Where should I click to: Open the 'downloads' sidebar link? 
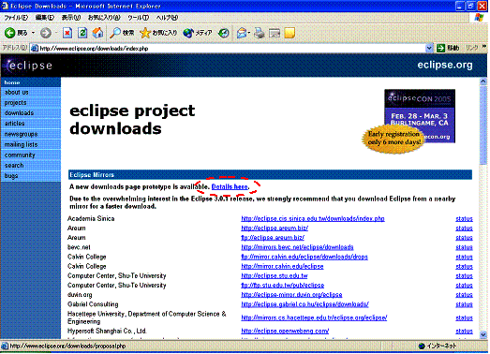pyautogui.click(x=19, y=112)
